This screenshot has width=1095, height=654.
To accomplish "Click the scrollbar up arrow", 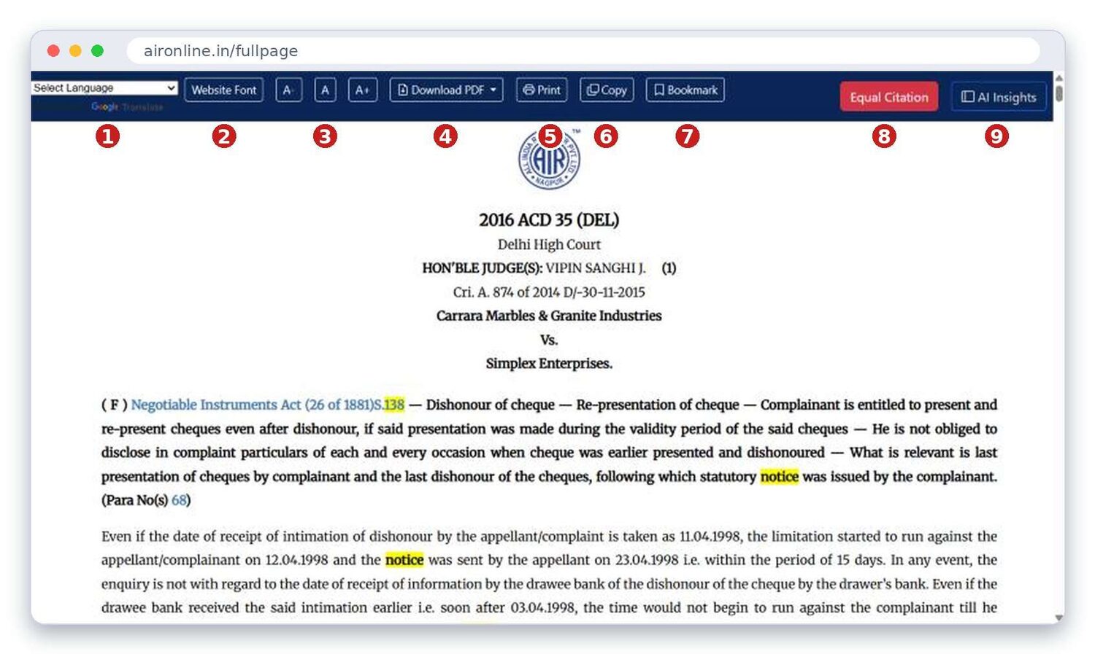I will 1058,77.
